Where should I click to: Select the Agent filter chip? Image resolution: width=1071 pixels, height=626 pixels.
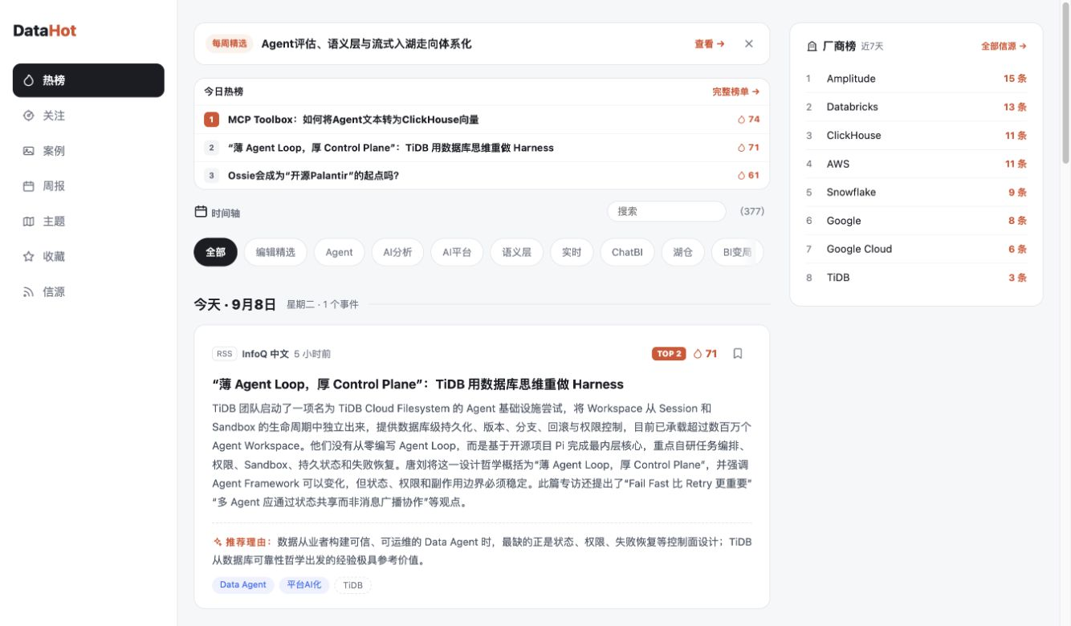tap(339, 252)
